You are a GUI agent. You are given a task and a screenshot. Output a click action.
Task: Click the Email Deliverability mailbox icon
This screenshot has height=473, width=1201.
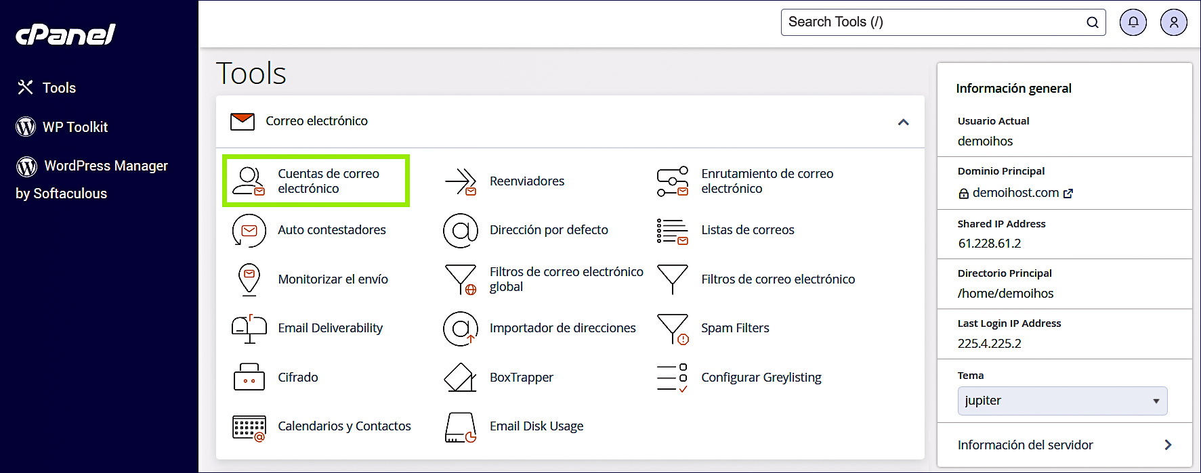click(x=249, y=328)
